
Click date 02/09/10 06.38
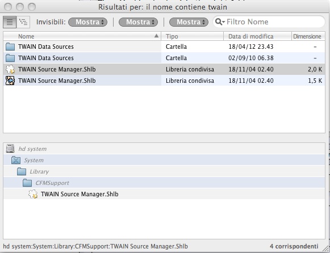coord(251,58)
